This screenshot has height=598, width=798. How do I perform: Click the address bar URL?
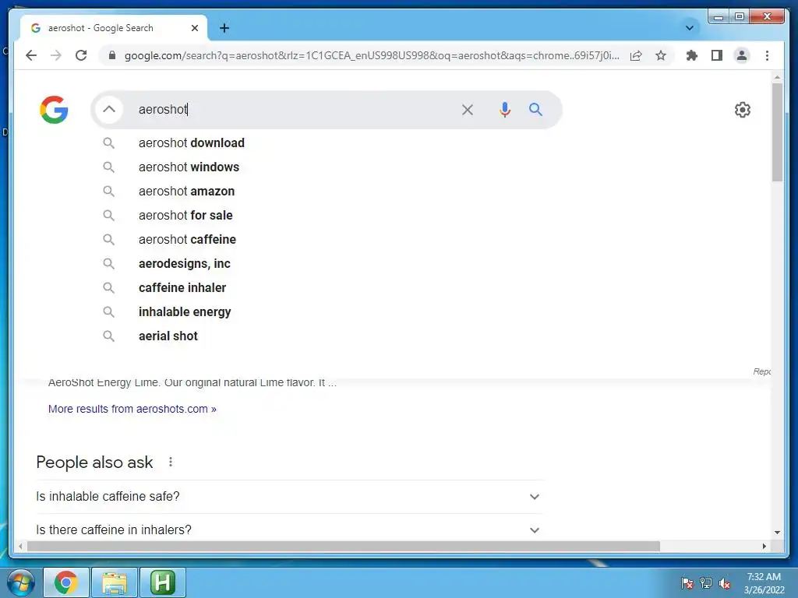[372, 55]
